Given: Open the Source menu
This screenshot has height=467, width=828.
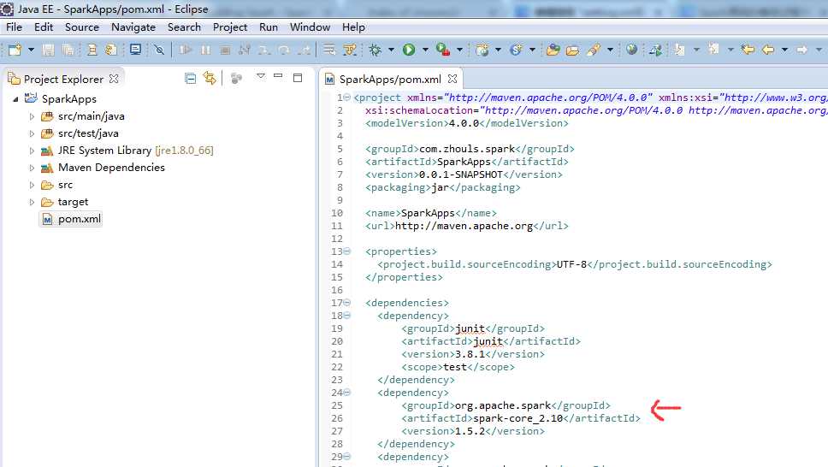Looking at the screenshot, I should (82, 27).
